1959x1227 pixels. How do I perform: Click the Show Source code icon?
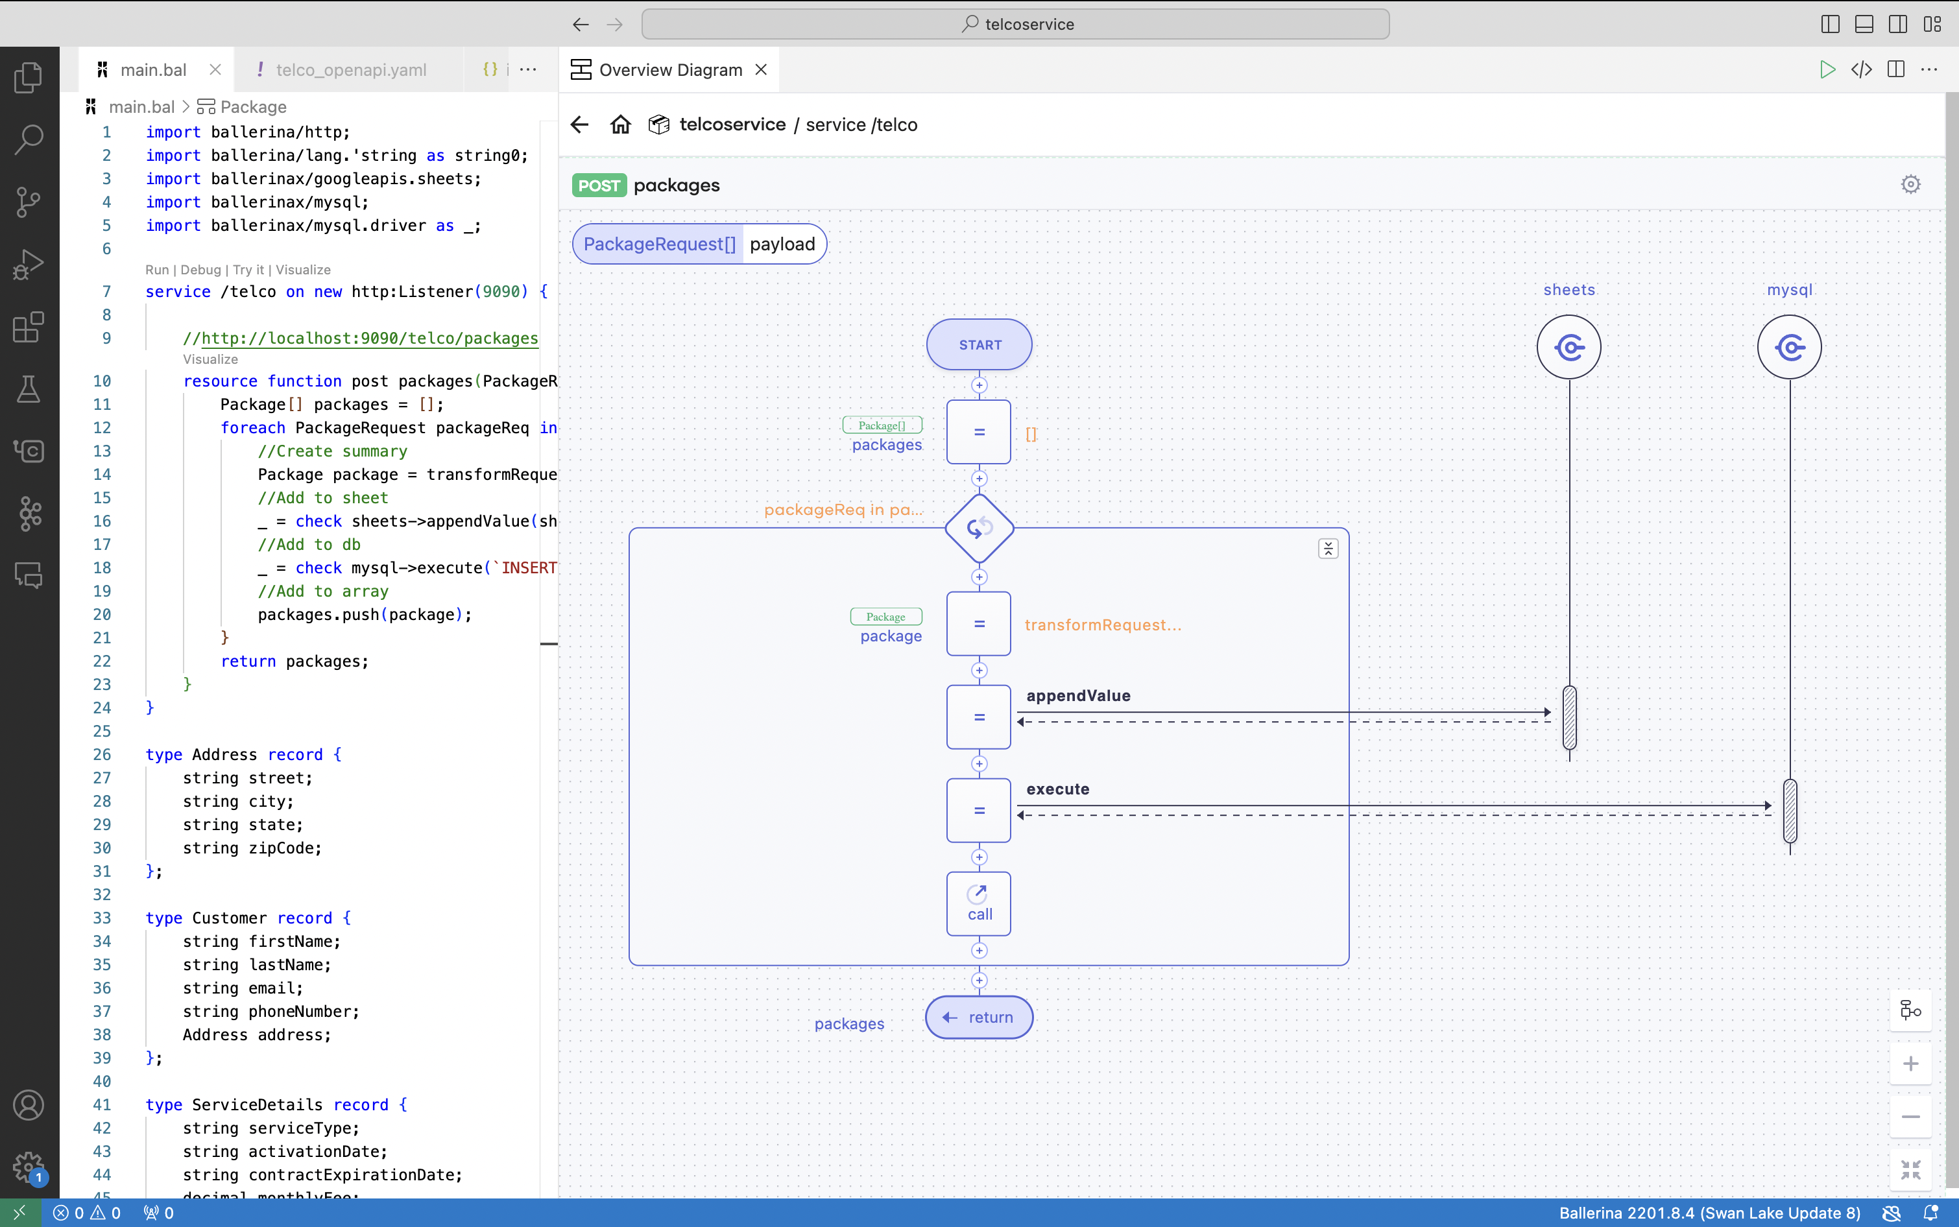click(x=1861, y=70)
